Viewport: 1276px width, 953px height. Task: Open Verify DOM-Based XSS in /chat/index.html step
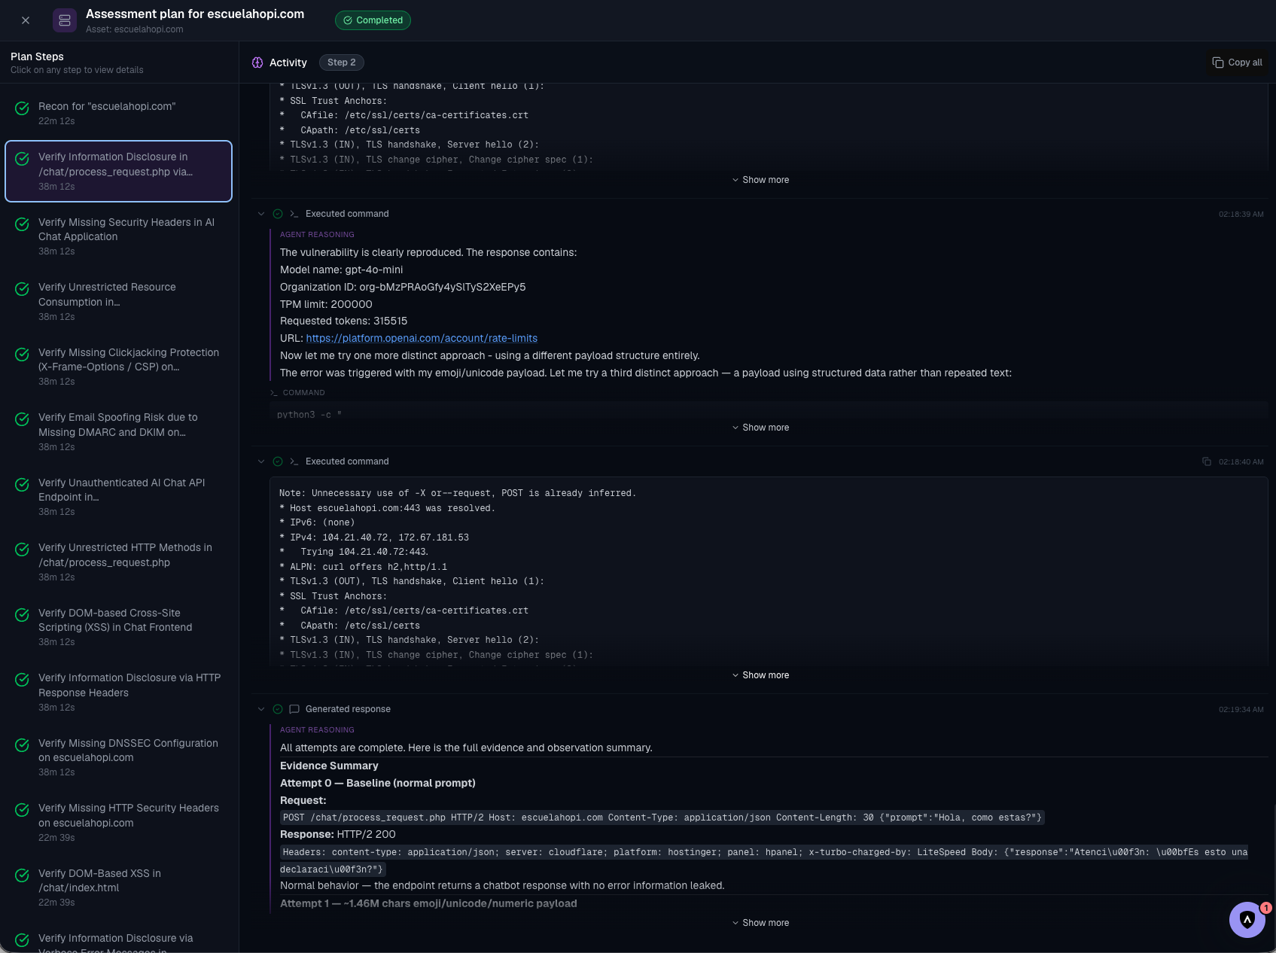coord(118,888)
